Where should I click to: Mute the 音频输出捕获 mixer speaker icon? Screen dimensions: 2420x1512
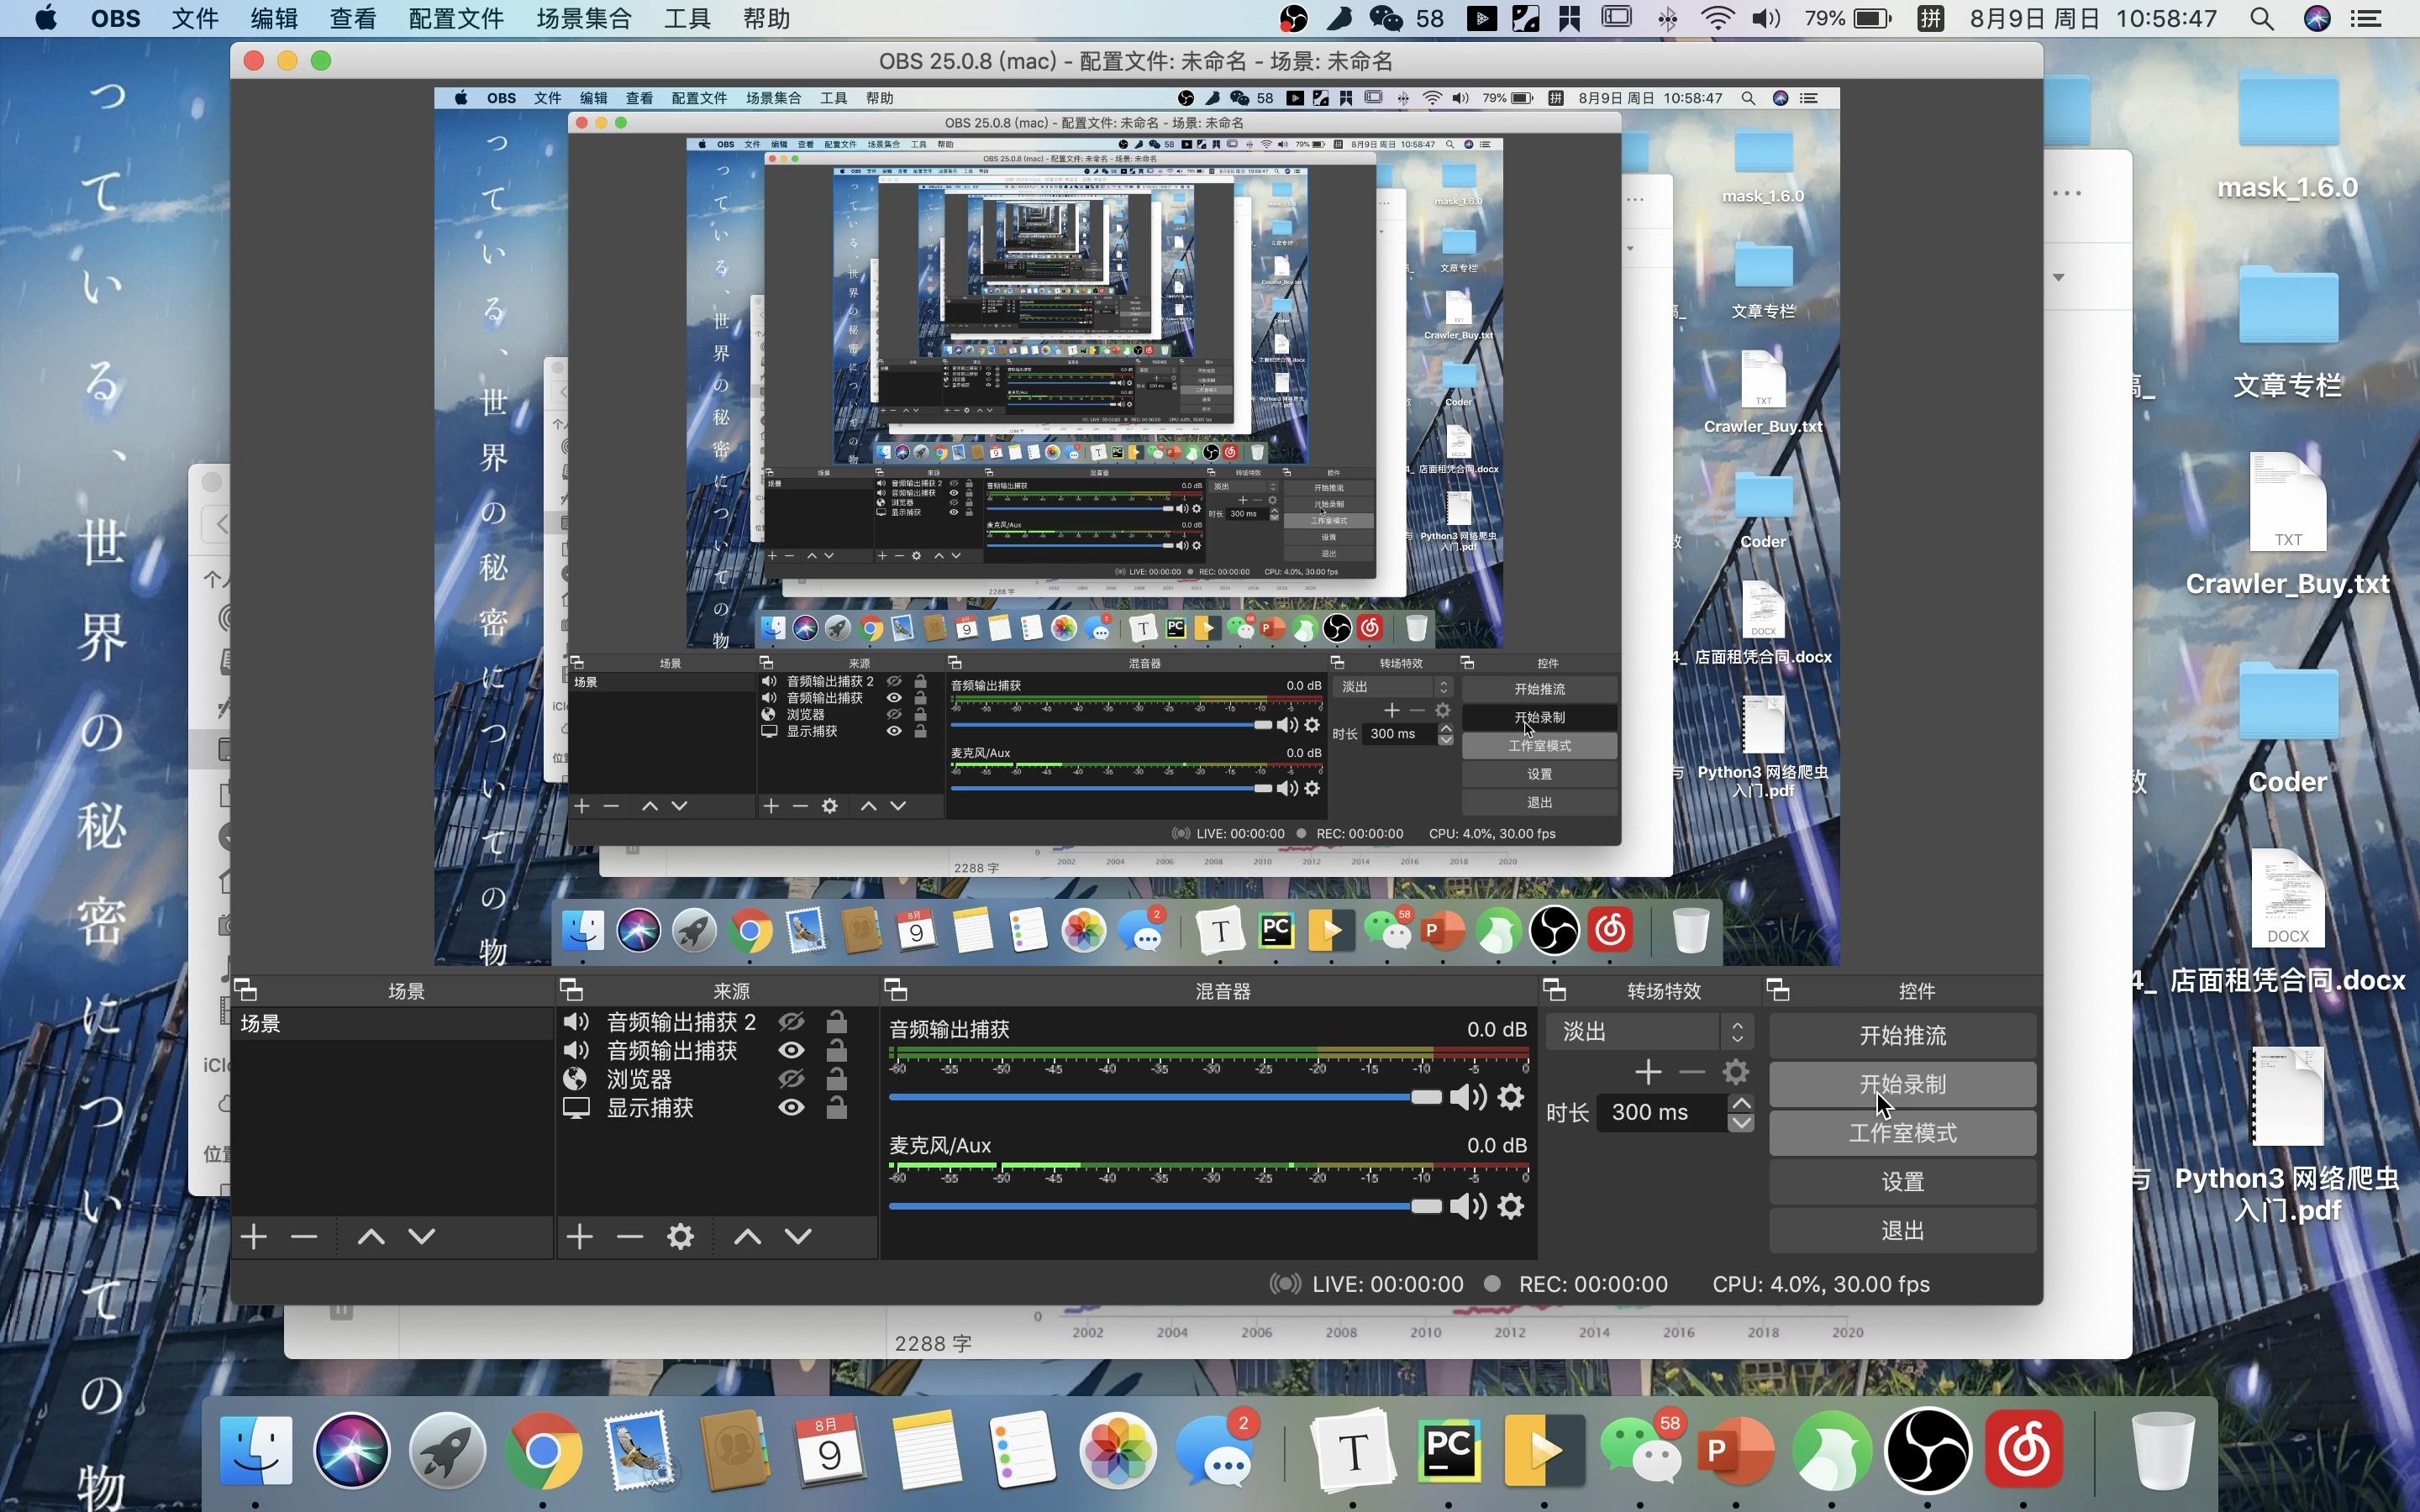pos(1467,1097)
